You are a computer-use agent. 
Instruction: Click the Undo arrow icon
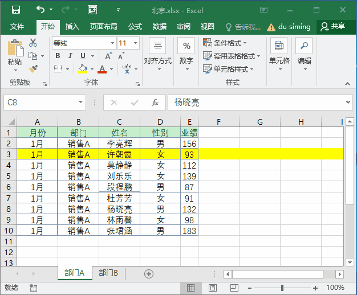[x=40, y=10]
